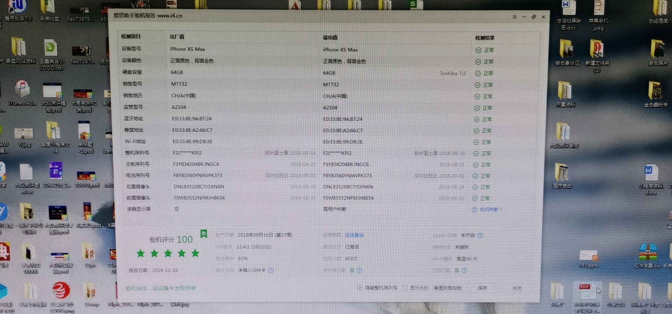Screen dimensions: 672x314
Task: Select the 0.jpg desktop file
Action: [24, 137]
